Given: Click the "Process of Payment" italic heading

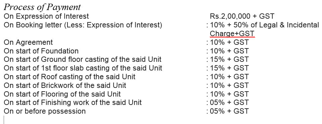Looking at the screenshot, I should (x=42, y=7).
